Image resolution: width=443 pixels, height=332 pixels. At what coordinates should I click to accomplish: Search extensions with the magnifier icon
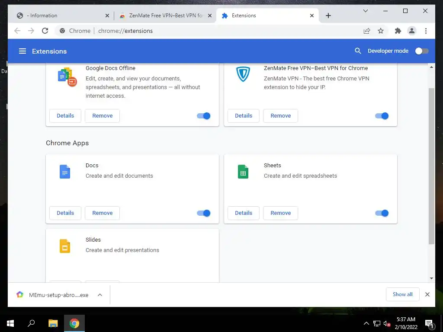click(x=358, y=51)
